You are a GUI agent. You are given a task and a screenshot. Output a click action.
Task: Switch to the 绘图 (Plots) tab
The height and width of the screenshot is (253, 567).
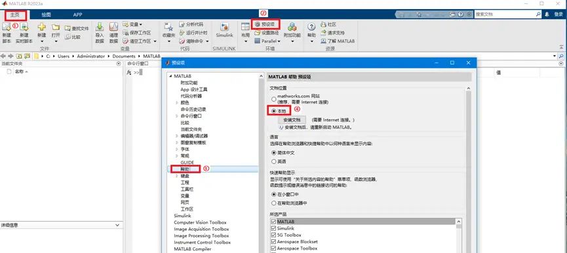point(47,15)
